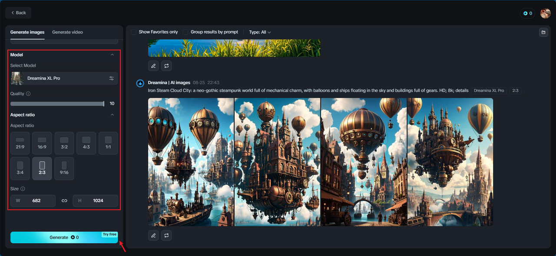This screenshot has width=556, height=256.
Task: Click edit pencil icon under cornfield image
Action: pos(153,66)
